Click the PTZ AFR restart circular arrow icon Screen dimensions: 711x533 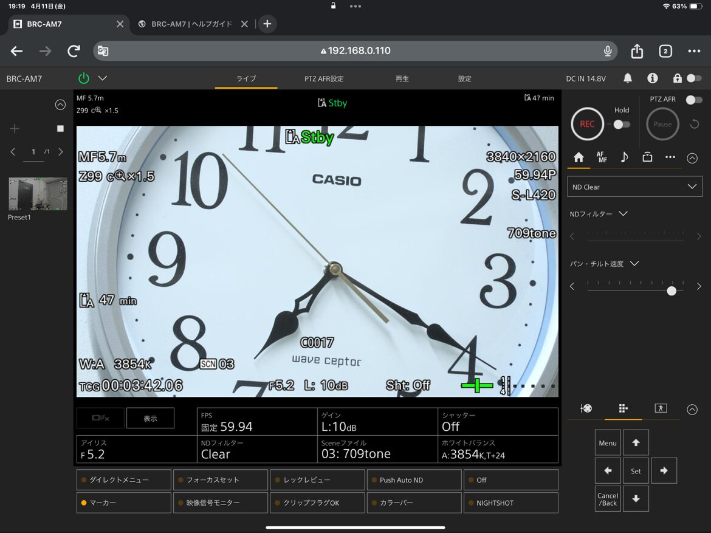(694, 124)
